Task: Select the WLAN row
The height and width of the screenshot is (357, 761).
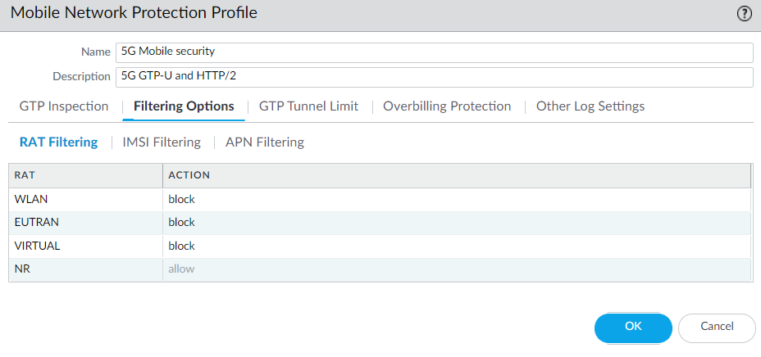Action: point(85,199)
